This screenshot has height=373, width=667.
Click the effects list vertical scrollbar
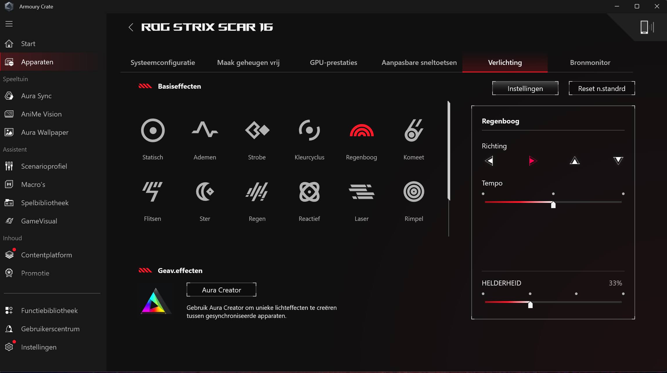(x=449, y=151)
